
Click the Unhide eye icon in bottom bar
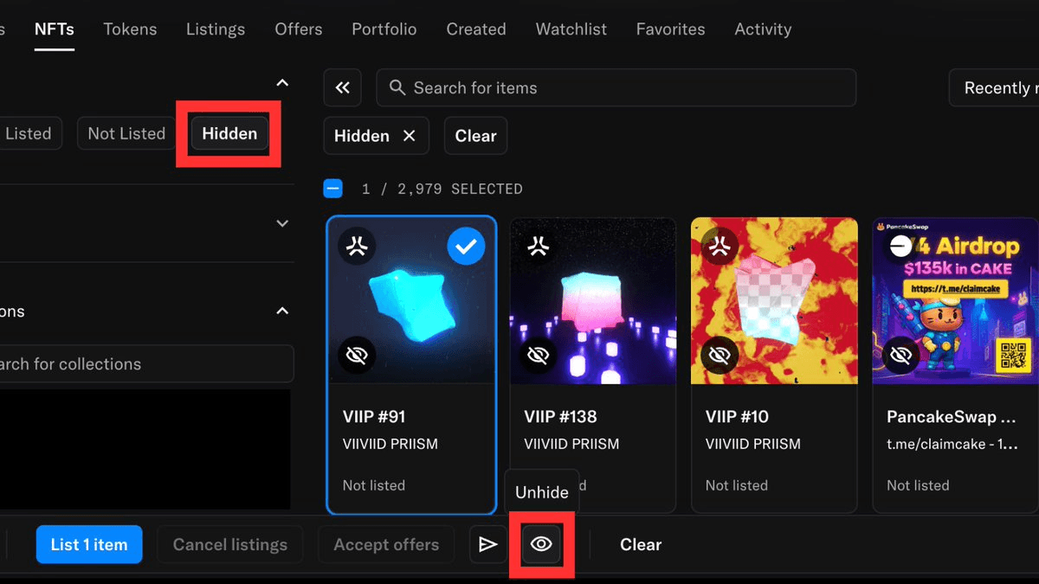pos(541,544)
